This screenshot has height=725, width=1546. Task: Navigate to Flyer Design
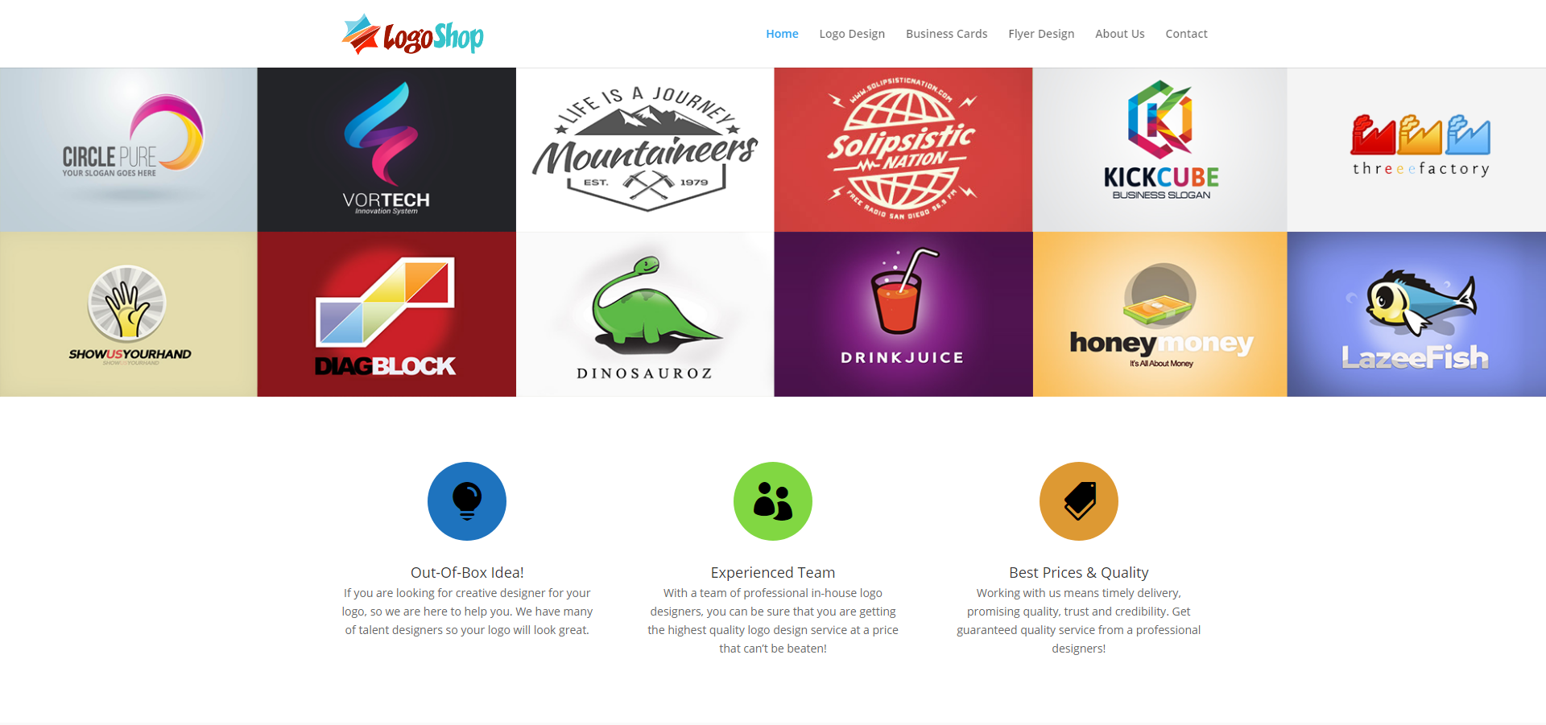coord(1041,34)
